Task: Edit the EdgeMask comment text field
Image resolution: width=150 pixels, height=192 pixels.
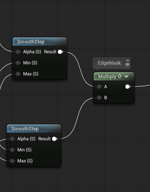Action: coord(109,63)
